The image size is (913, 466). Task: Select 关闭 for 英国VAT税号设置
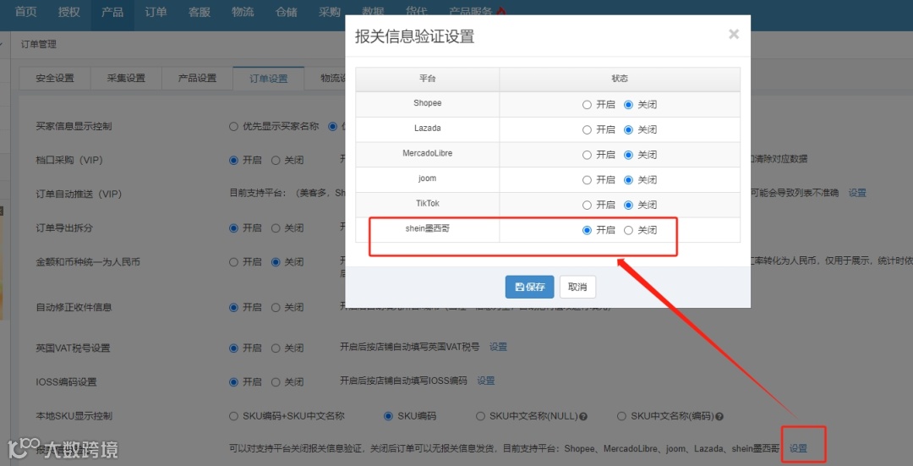point(276,348)
